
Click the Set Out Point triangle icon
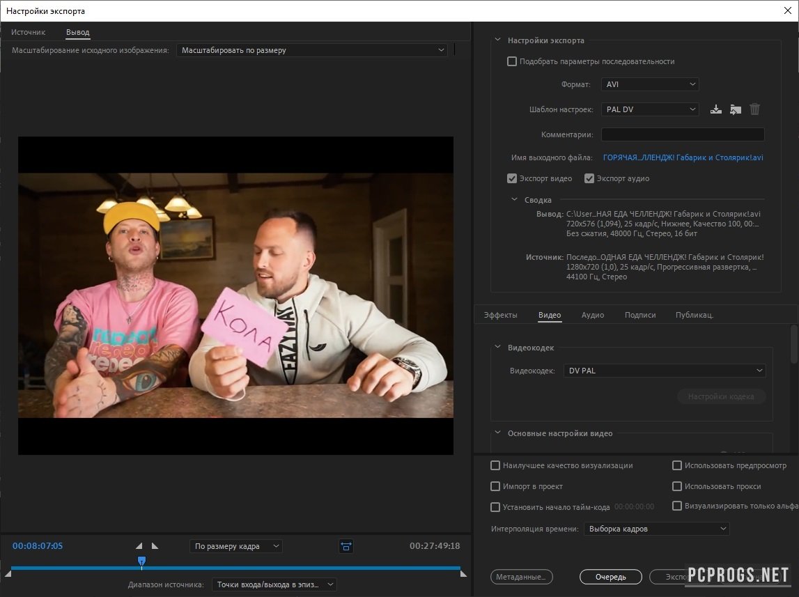(155, 546)
